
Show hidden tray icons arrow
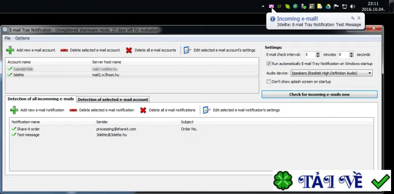[263, 6]
